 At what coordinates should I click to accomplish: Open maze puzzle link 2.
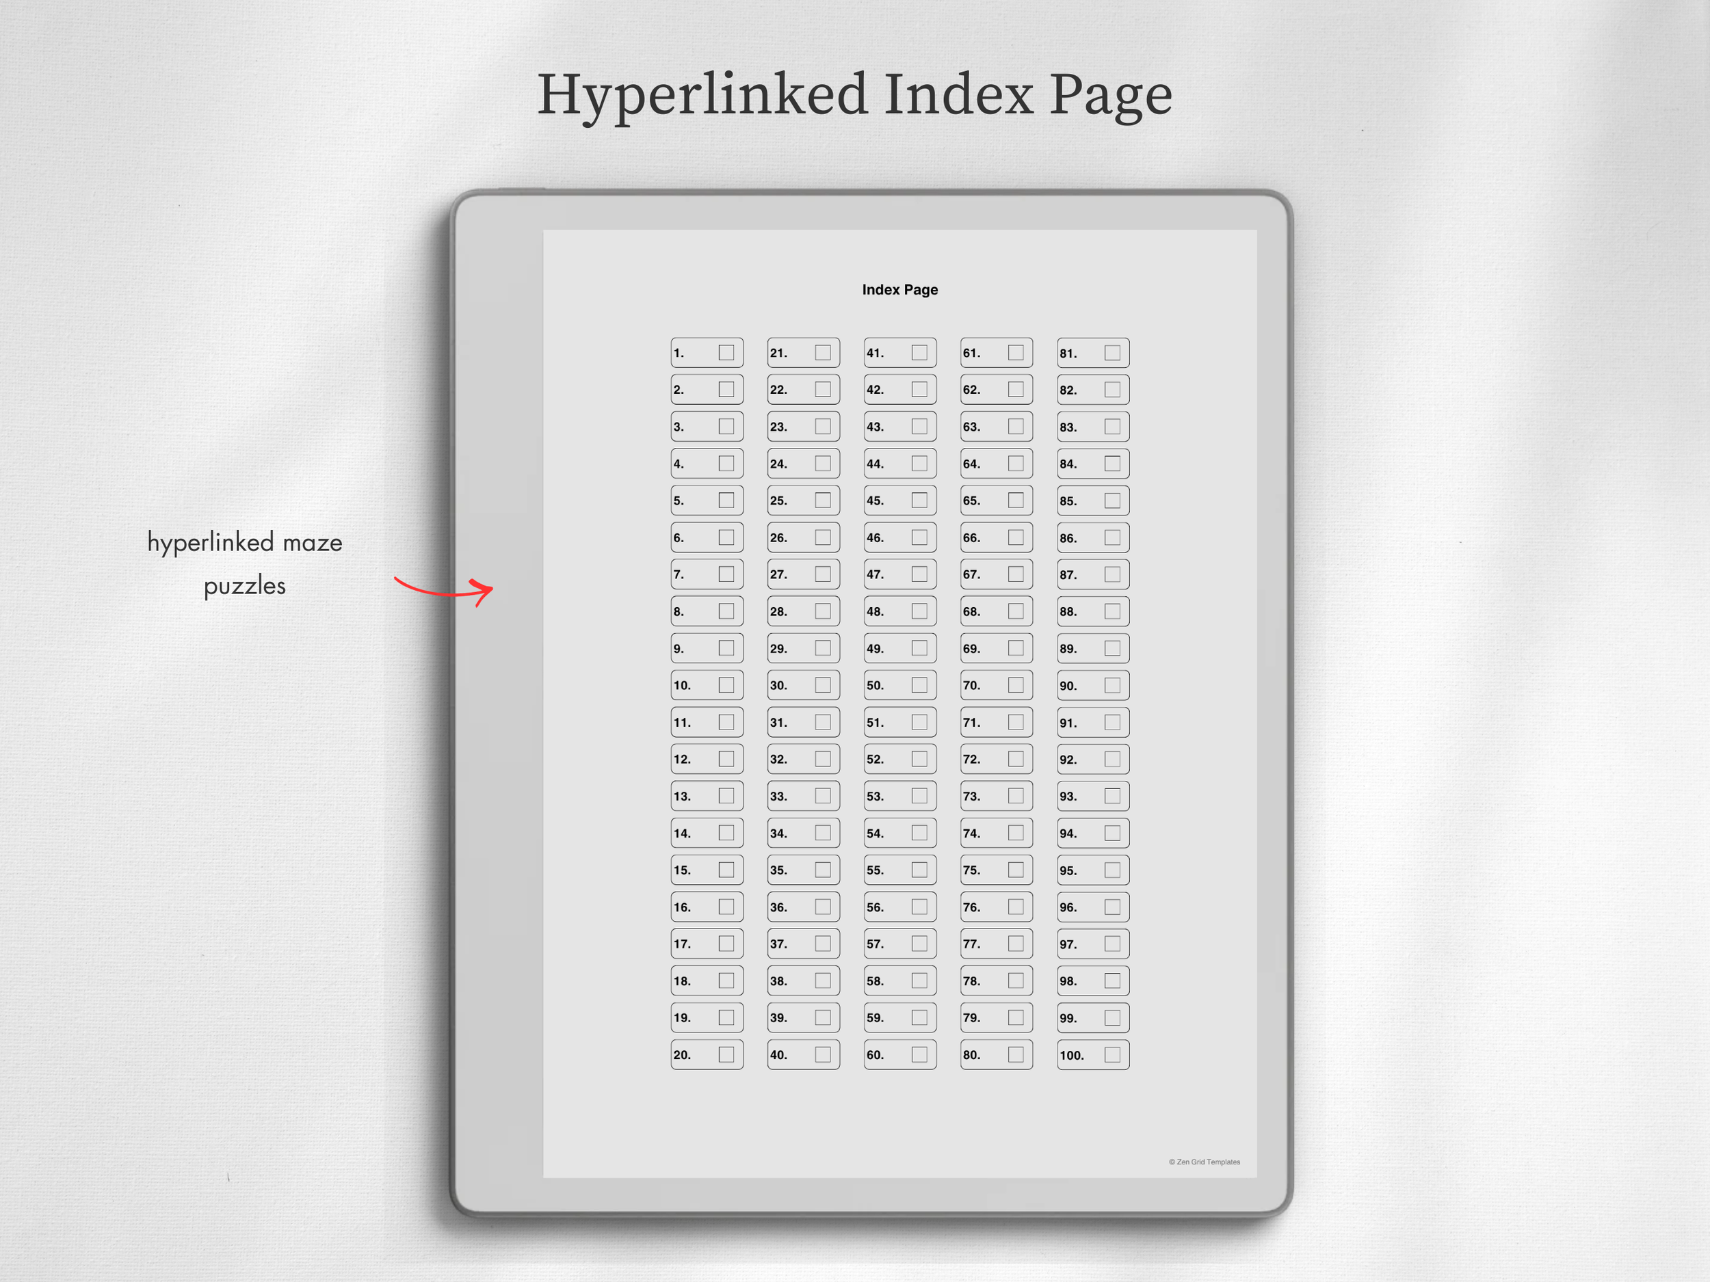coord(707,390)
